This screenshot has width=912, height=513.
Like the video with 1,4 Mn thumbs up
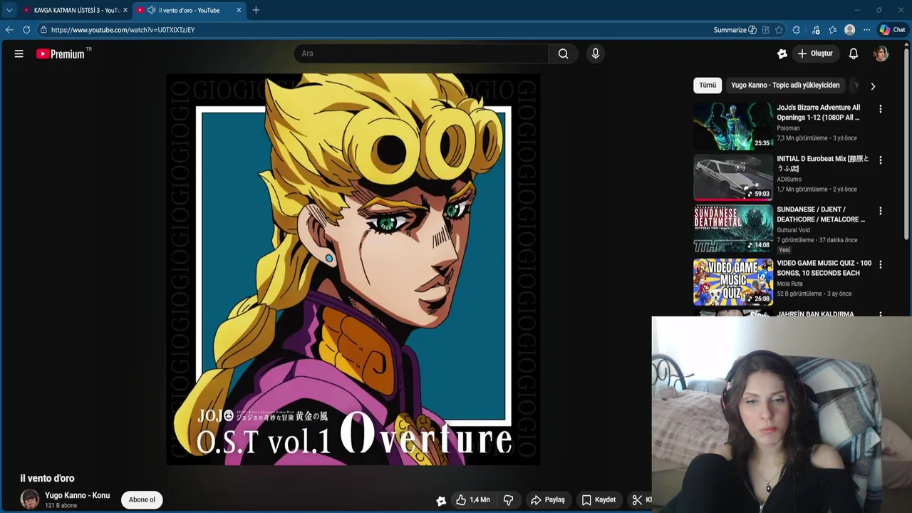[x=473, y=500]
